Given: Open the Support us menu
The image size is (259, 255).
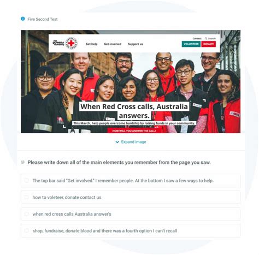Looking at the screenshot, I should (136, 44).
